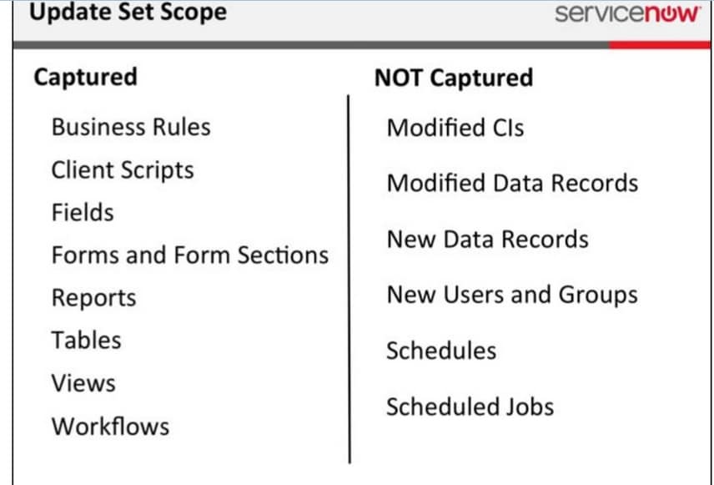This screenshot has height=485, width=714.
Task: Click the Update Set Scope title
Action: pyautogui.click(x=128, y=12)
